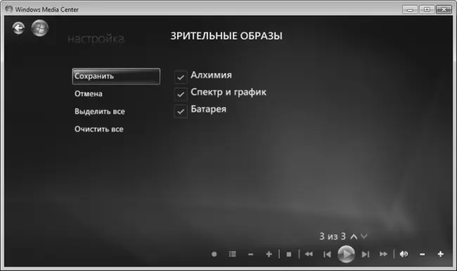Select Выделить все option

point(100,112)
